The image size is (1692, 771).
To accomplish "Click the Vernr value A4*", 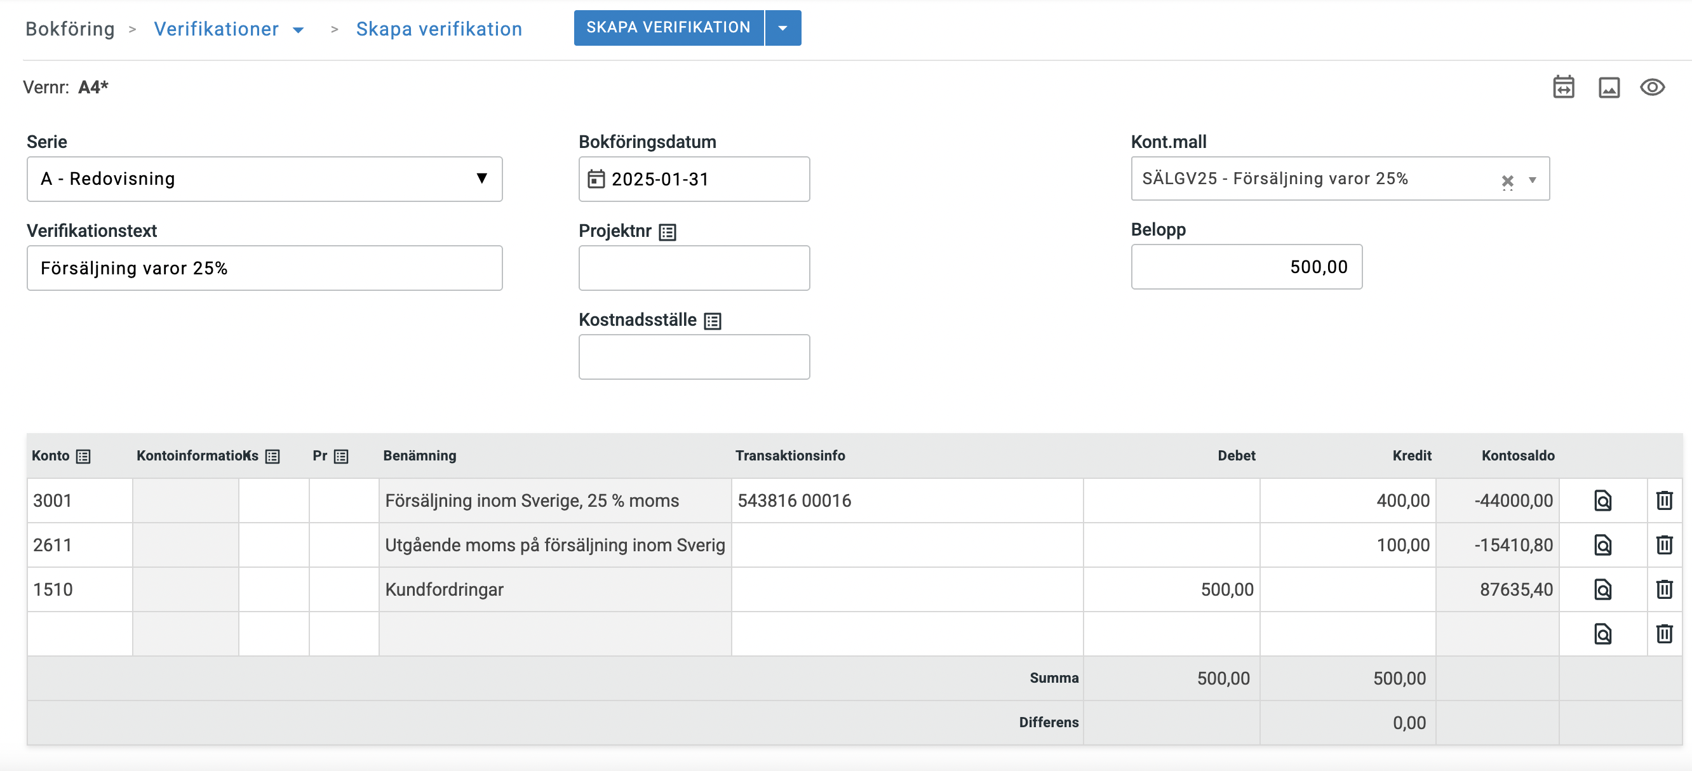I will coord(93,88).
